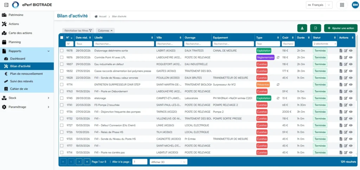Screen dimensions: 360x170
Task: View action 9763 with eye icon
Action: (x=351, y=92)
